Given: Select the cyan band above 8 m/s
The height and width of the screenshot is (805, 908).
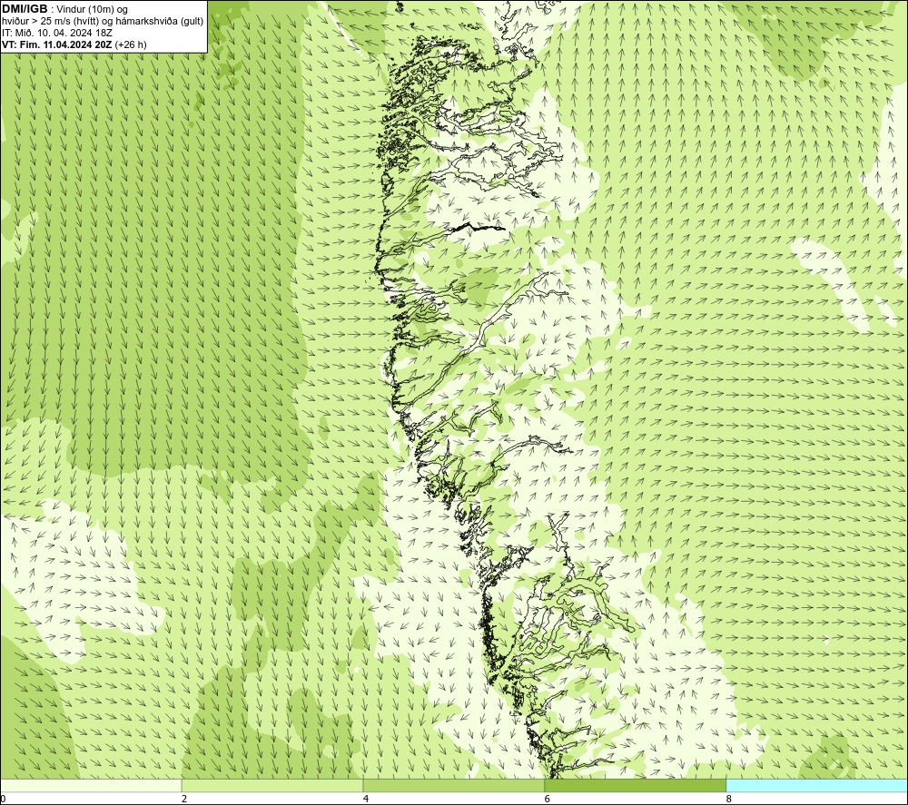Looking at the screenshot, I should pyautogui.click(x=816, y=785).
